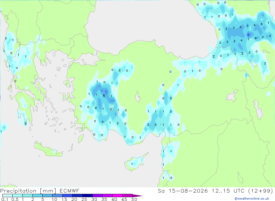Click the '7' precipitation value on the map
Screen dimensions: 275x201
click(x=248, y=26)
